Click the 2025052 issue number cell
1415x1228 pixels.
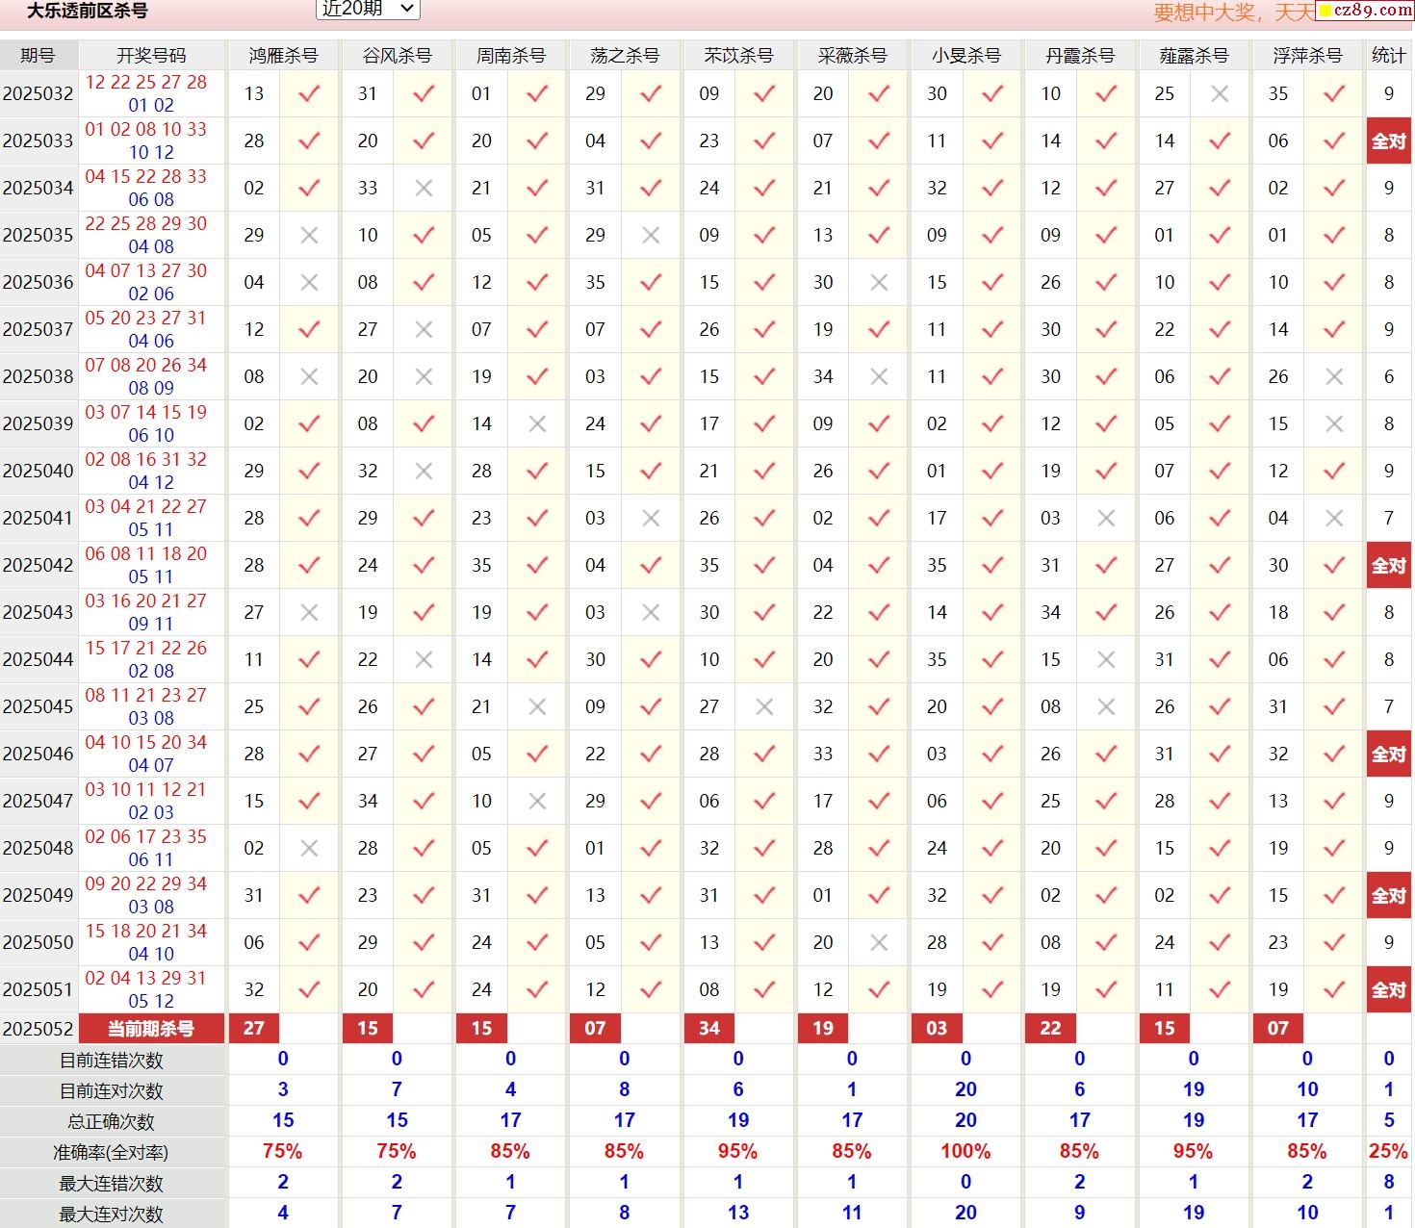(x=38, y=1029)
